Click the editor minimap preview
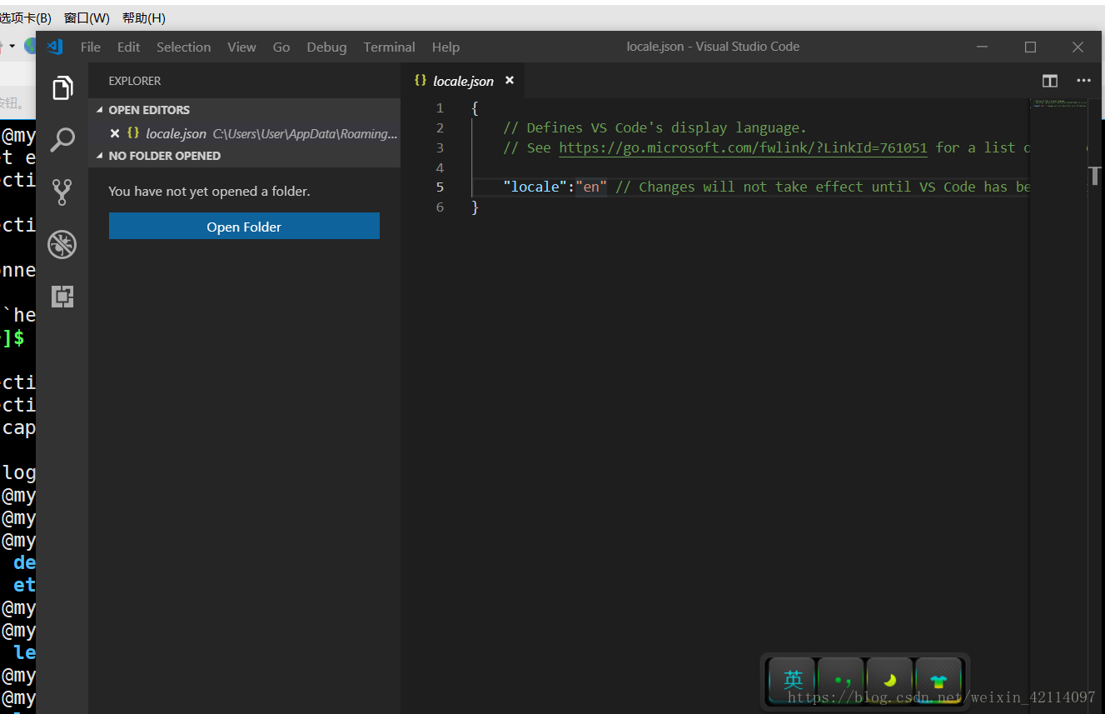The image size is (1105, 714). click(x=1058, y=105)
